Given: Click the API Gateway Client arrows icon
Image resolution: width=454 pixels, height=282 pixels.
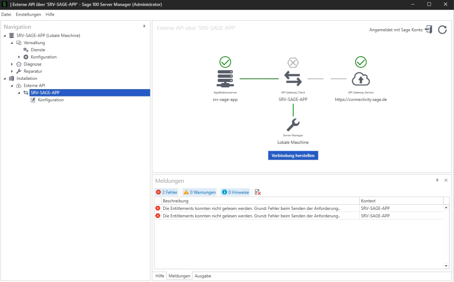Looking at the screenshot, I should point(293,79).
